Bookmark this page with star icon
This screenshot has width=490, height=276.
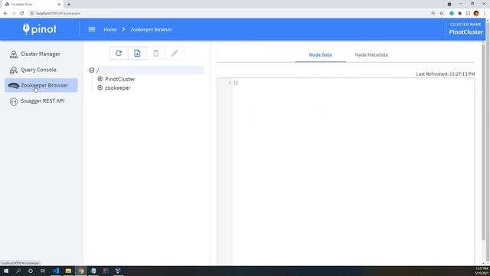(442, 13)
